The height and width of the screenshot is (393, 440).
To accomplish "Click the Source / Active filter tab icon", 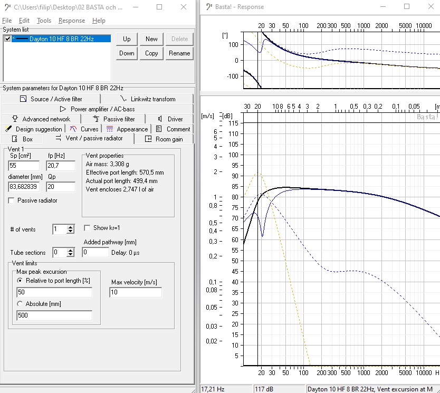I will [x=23, y=99].
